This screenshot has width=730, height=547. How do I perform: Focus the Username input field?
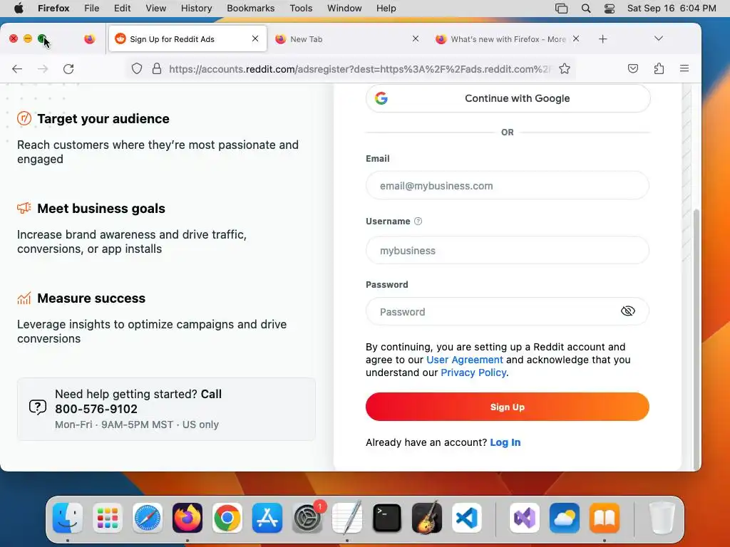pos(508,250)
